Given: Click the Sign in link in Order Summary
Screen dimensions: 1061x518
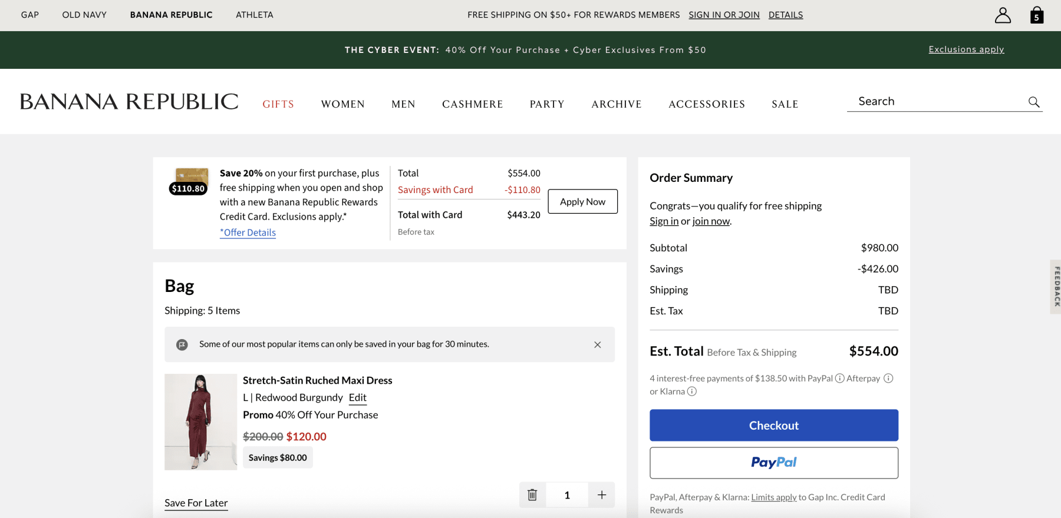Looking at the screenshot, I should pos(664,221).
